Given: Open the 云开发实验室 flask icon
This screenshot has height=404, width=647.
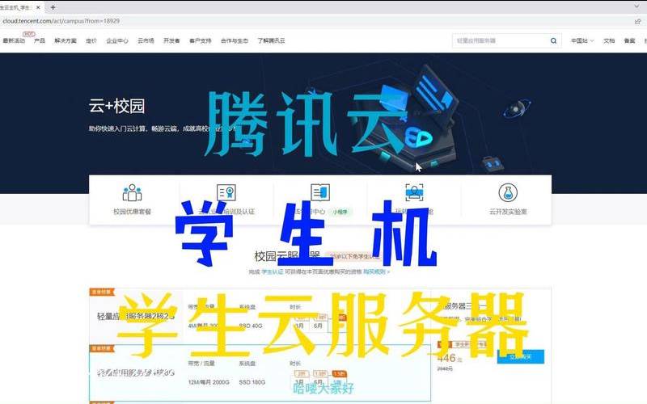Looking at the screenshot, I should point(508,192).
